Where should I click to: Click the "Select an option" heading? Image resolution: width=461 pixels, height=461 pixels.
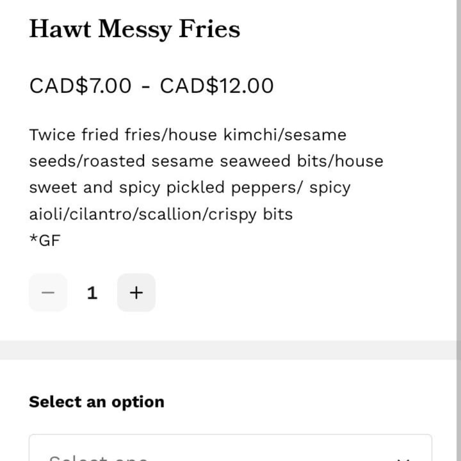(97, 402)
